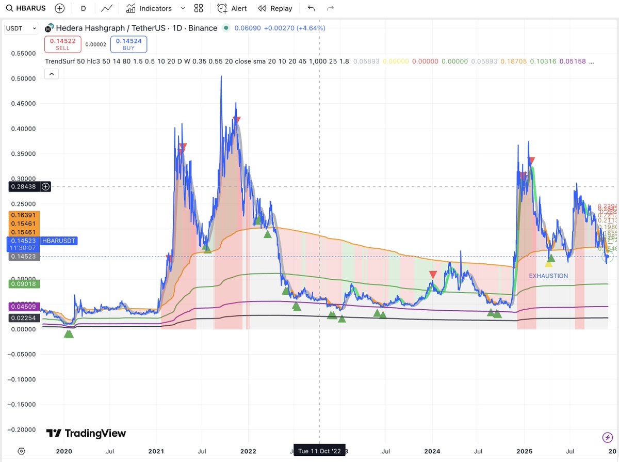Expand the Indicators dropdown chevron
Image resolution: width=619 pixels, height=462 pixels.
click(184, 8)
